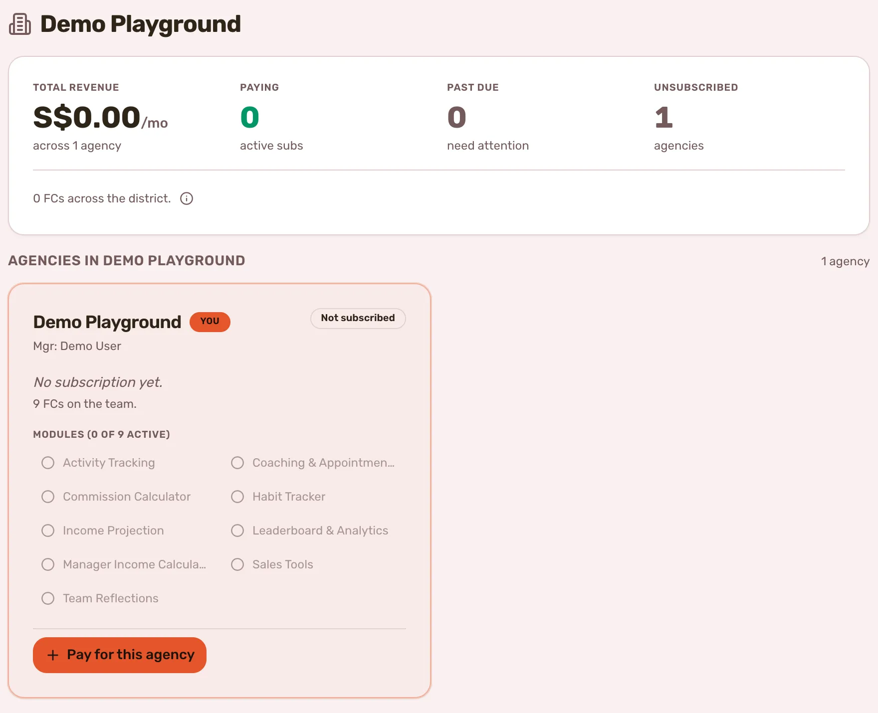Click the TOTAL REVENUE heading
Screen dimensions: 878x713
[76, 87]
